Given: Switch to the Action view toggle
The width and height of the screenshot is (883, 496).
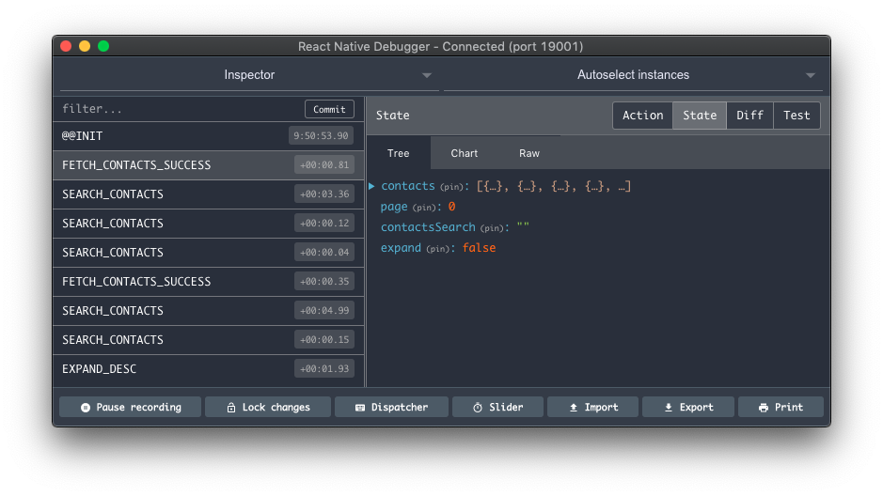Looking at the screenshot, I should pyautogui.click(x=642, y=116).
